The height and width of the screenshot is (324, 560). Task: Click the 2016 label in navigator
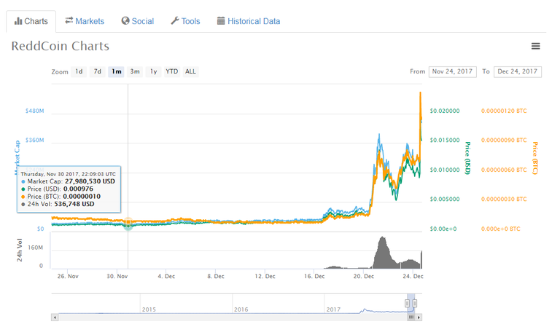coord(241,309)
